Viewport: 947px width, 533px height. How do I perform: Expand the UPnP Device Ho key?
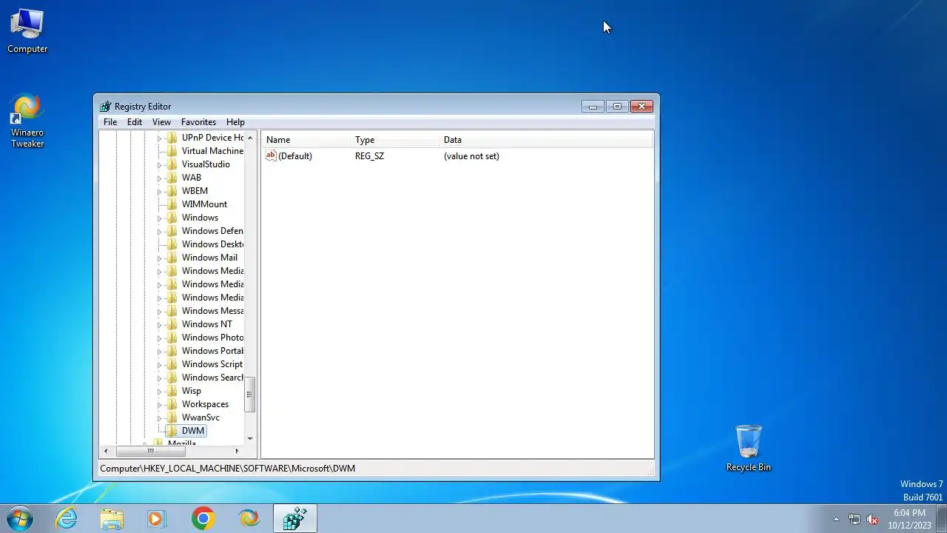(159, 138)
